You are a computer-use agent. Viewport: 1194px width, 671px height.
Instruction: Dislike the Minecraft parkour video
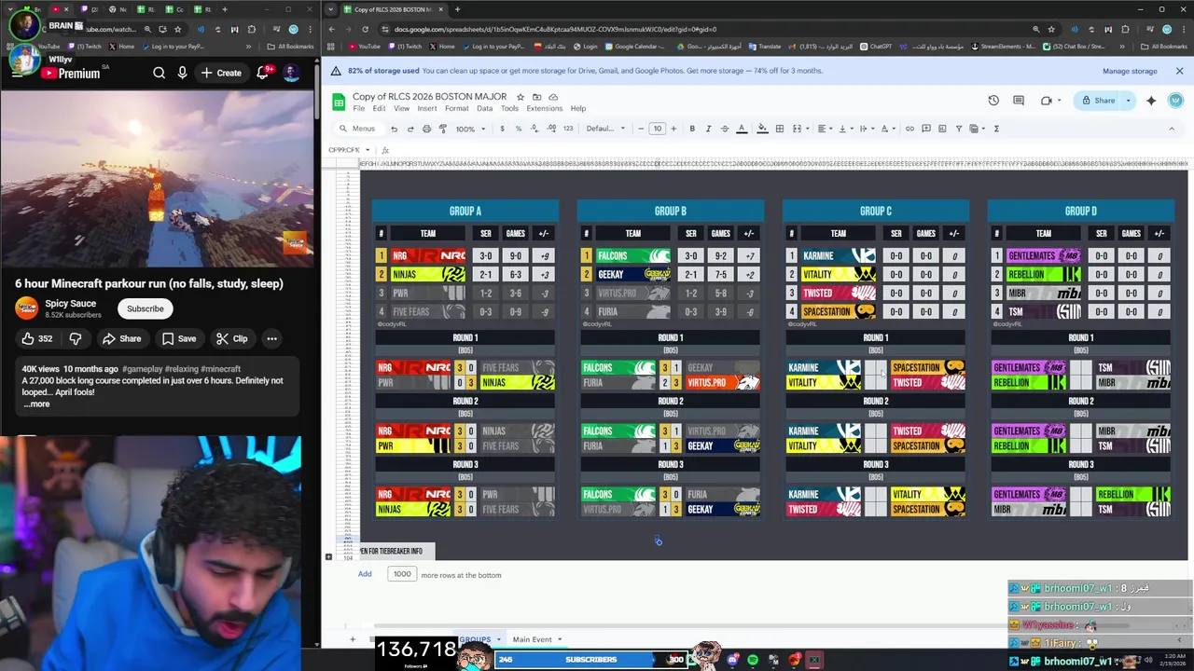[x=76, y=338]
